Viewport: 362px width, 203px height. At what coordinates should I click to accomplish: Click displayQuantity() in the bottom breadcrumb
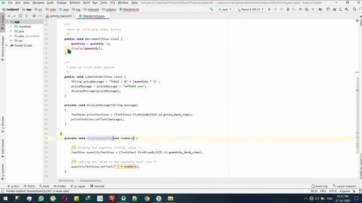click(90, 180)
